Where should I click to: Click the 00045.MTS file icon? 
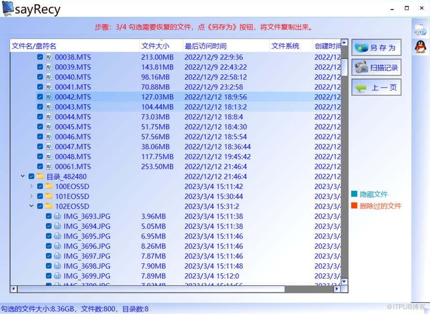click(49, 127)
